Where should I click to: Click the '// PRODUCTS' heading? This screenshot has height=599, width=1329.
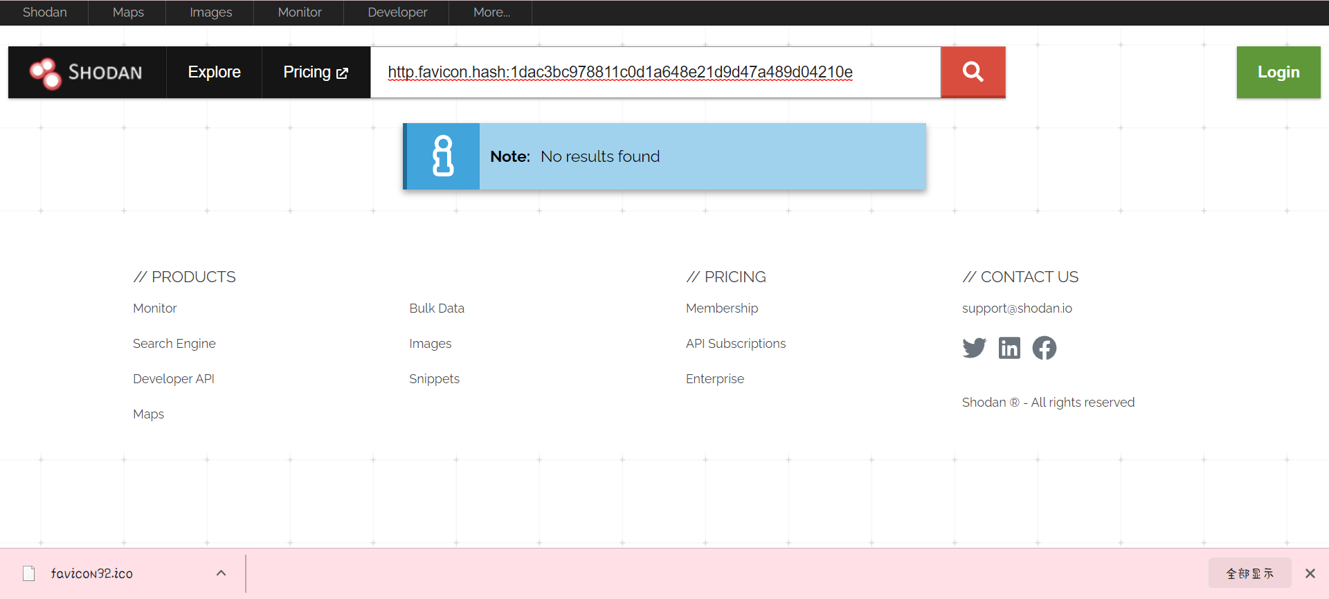184,277
